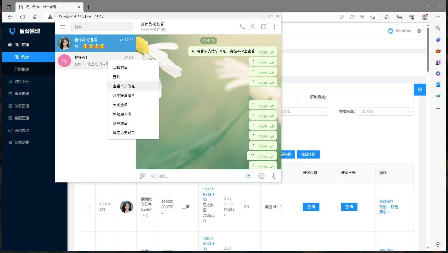Click the globe language icon in admin header
448x253 pixels.
point(419,31)
